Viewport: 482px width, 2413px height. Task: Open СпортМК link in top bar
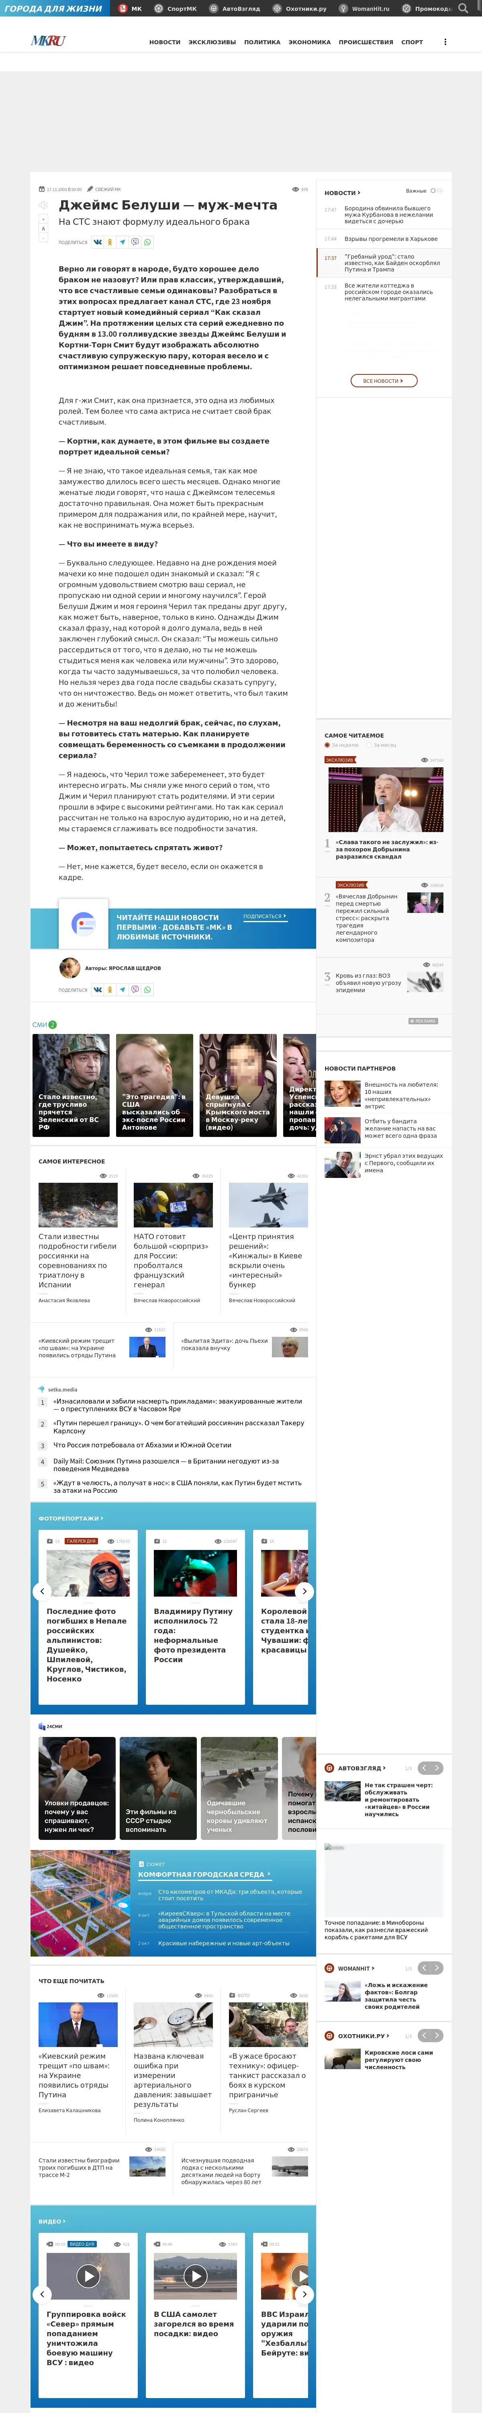[176, 8]
